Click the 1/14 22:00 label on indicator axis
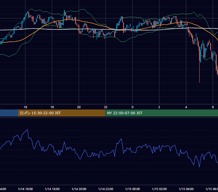The image size is (218, 192). (x=106, y=189)
